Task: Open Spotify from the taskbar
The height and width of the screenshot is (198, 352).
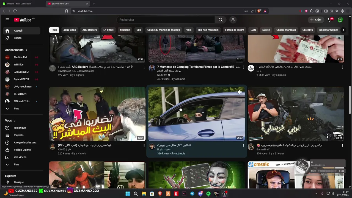Action: point(208,194)
